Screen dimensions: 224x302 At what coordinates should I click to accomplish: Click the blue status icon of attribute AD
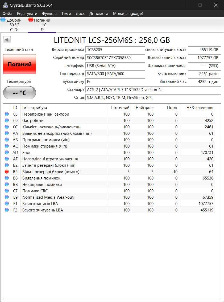tap(7, 153)
